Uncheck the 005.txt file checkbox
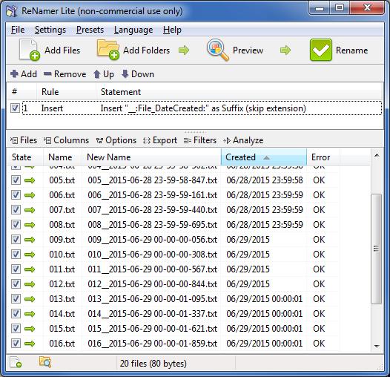This screenshot has width=390, height=377. click(16, 180)
